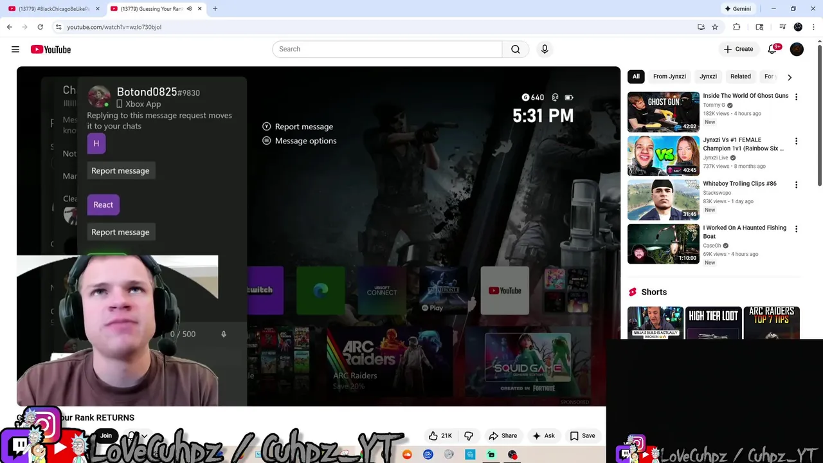Image resolution: width=823 pixels, height=463 pixels.
Task: Switch to the BlackChicagoBeLike browser tab
Action: [53, 8]
